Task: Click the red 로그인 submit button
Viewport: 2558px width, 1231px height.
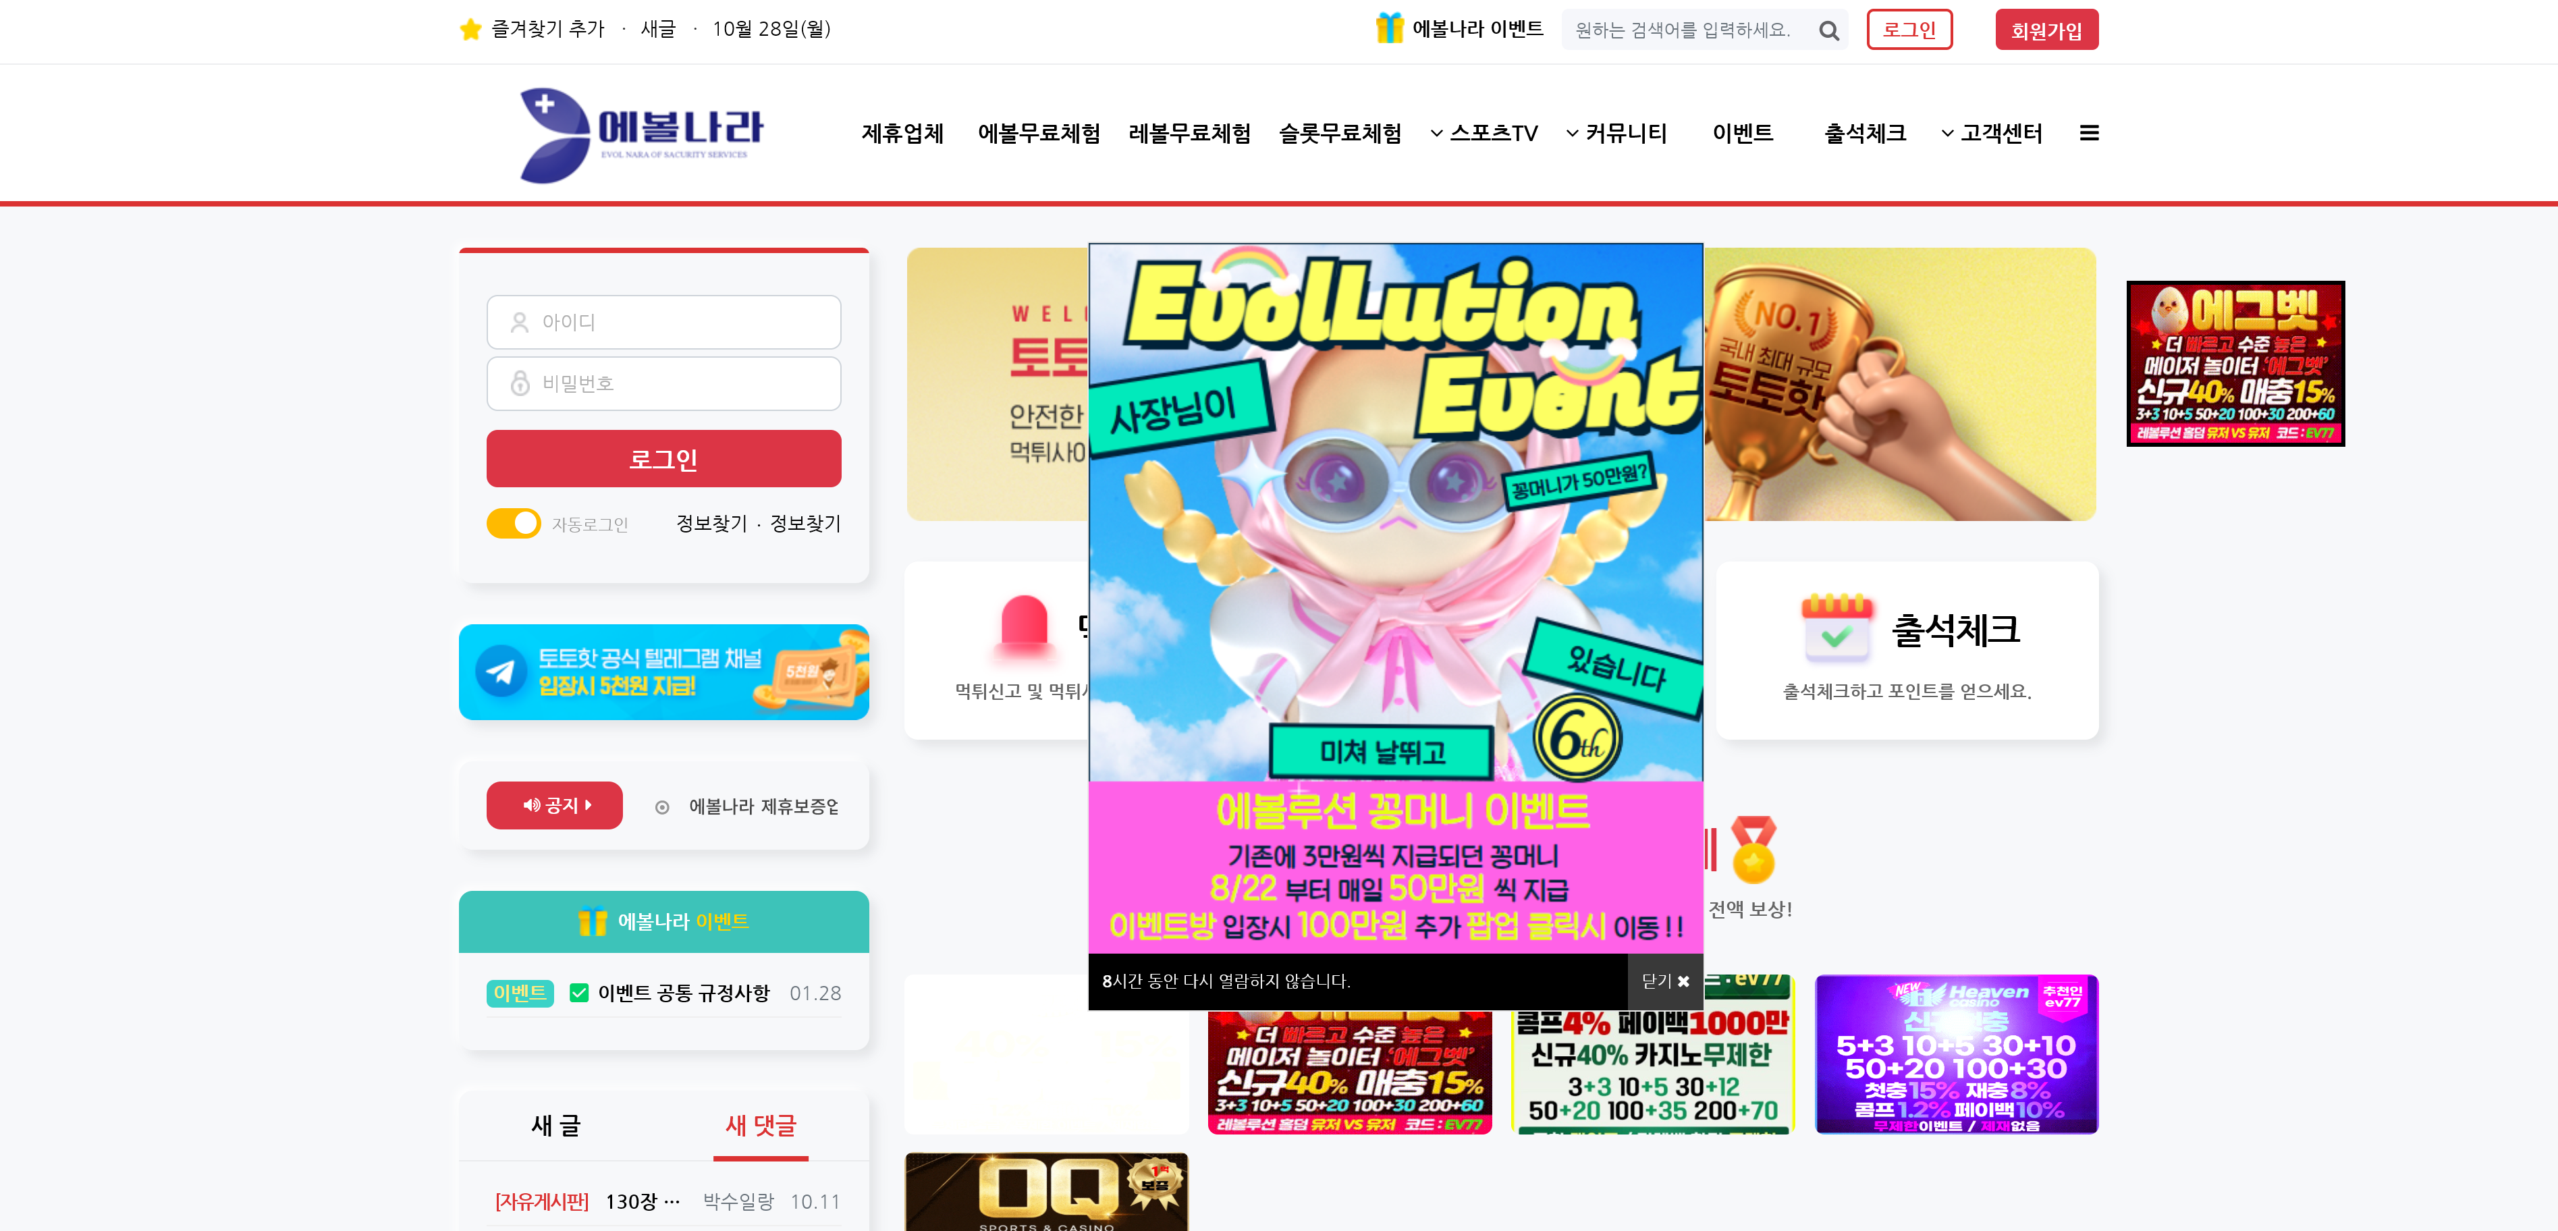Action: [663, 459]
